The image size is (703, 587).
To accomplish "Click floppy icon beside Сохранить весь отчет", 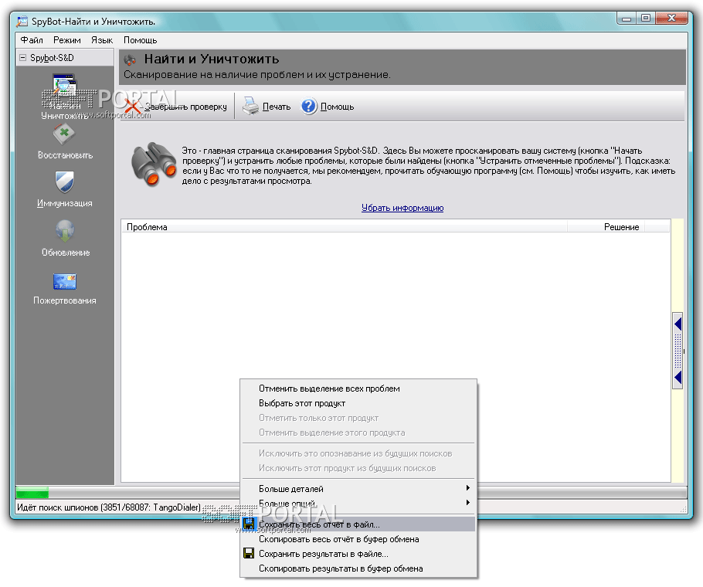I will [249, 524].
